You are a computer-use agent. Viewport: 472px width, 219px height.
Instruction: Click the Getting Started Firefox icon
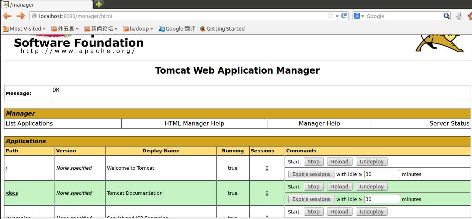tap(203, 29)
